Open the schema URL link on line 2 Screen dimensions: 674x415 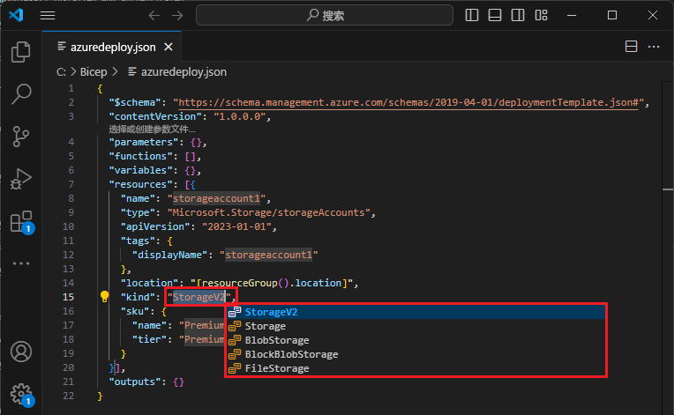408,102
